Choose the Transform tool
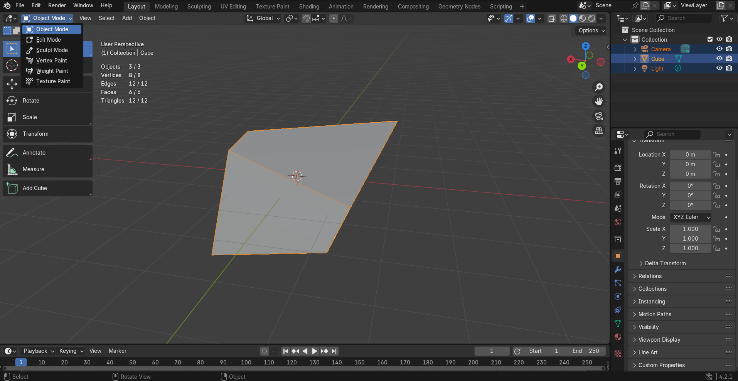 coord(47,134)
